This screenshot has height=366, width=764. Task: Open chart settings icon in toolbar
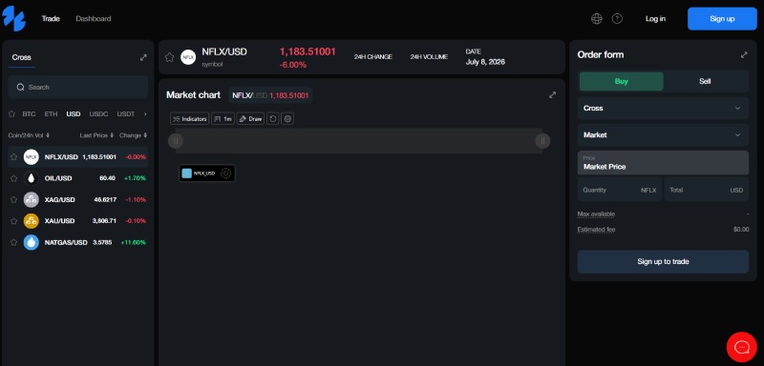coord(287,118)
